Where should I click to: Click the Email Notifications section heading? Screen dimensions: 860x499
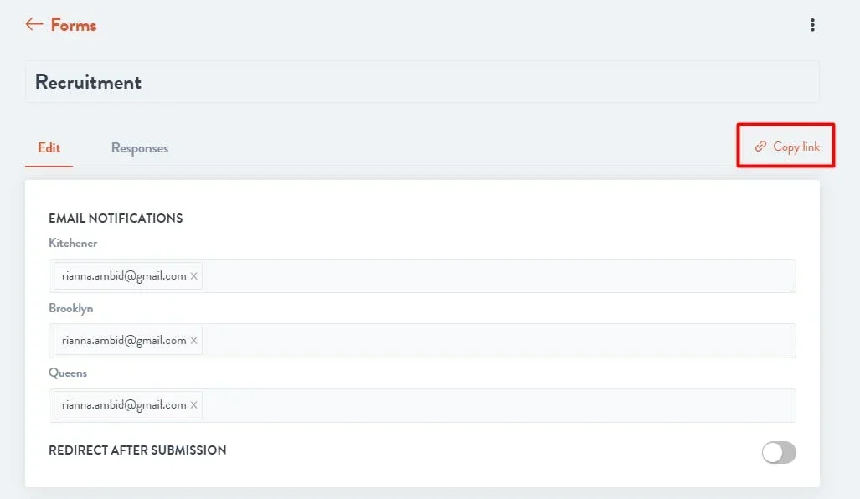[x=116, y=219]
